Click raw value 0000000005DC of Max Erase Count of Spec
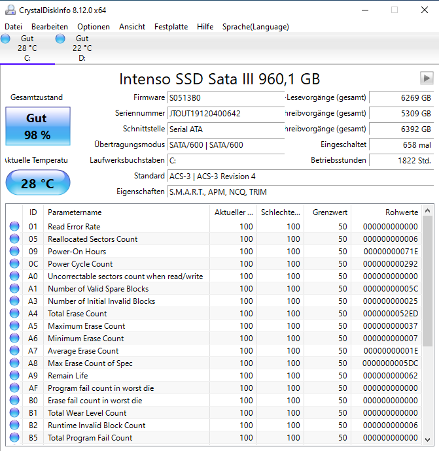The image size is (439, 451). (x=390, y=363)
